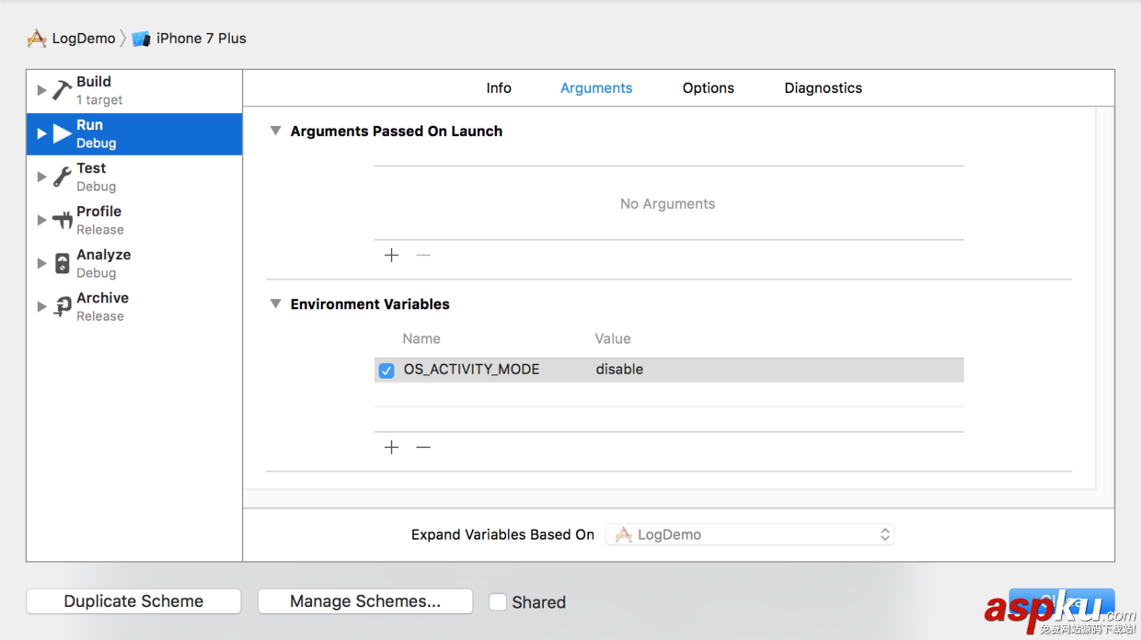1141x640 pixels.
Task: Click the Duplicate Scheme button
Action: [133, 600]
